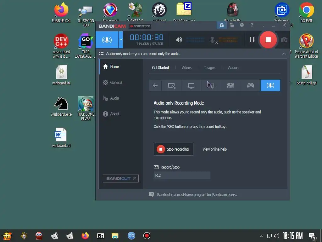Open the output folder icon in Bandicam
The image size is (322, 242).
point(232,25)
